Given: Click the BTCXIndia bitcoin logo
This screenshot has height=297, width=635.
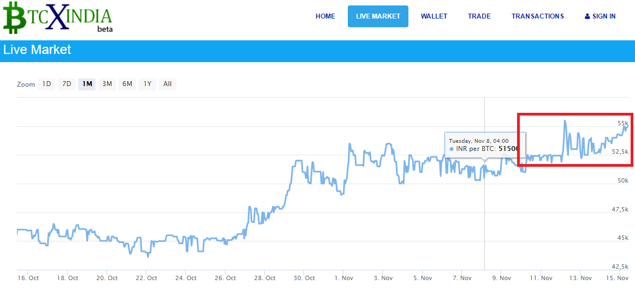Looking at the screenshot, I should [x=57, y=17].
